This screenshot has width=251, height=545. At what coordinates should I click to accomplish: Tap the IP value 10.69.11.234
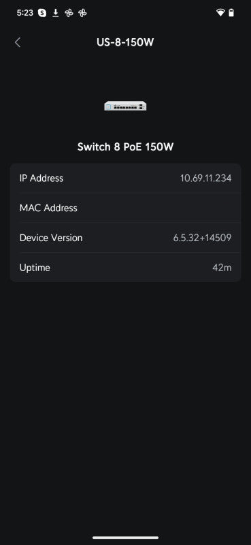[x=205, y=178]
